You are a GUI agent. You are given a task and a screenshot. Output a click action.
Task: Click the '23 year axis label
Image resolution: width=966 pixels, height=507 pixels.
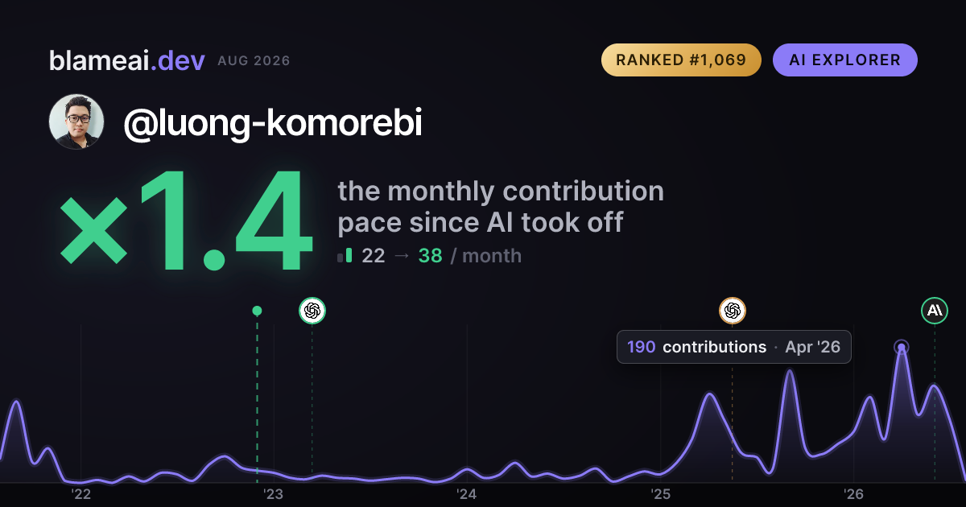click(274, 493)
